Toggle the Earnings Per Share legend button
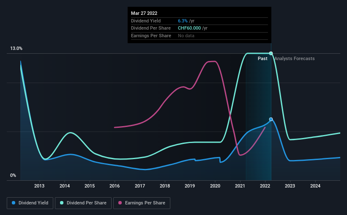Viewport: 347px width, 215px height. pyautogui.click(x=142, y=203)
